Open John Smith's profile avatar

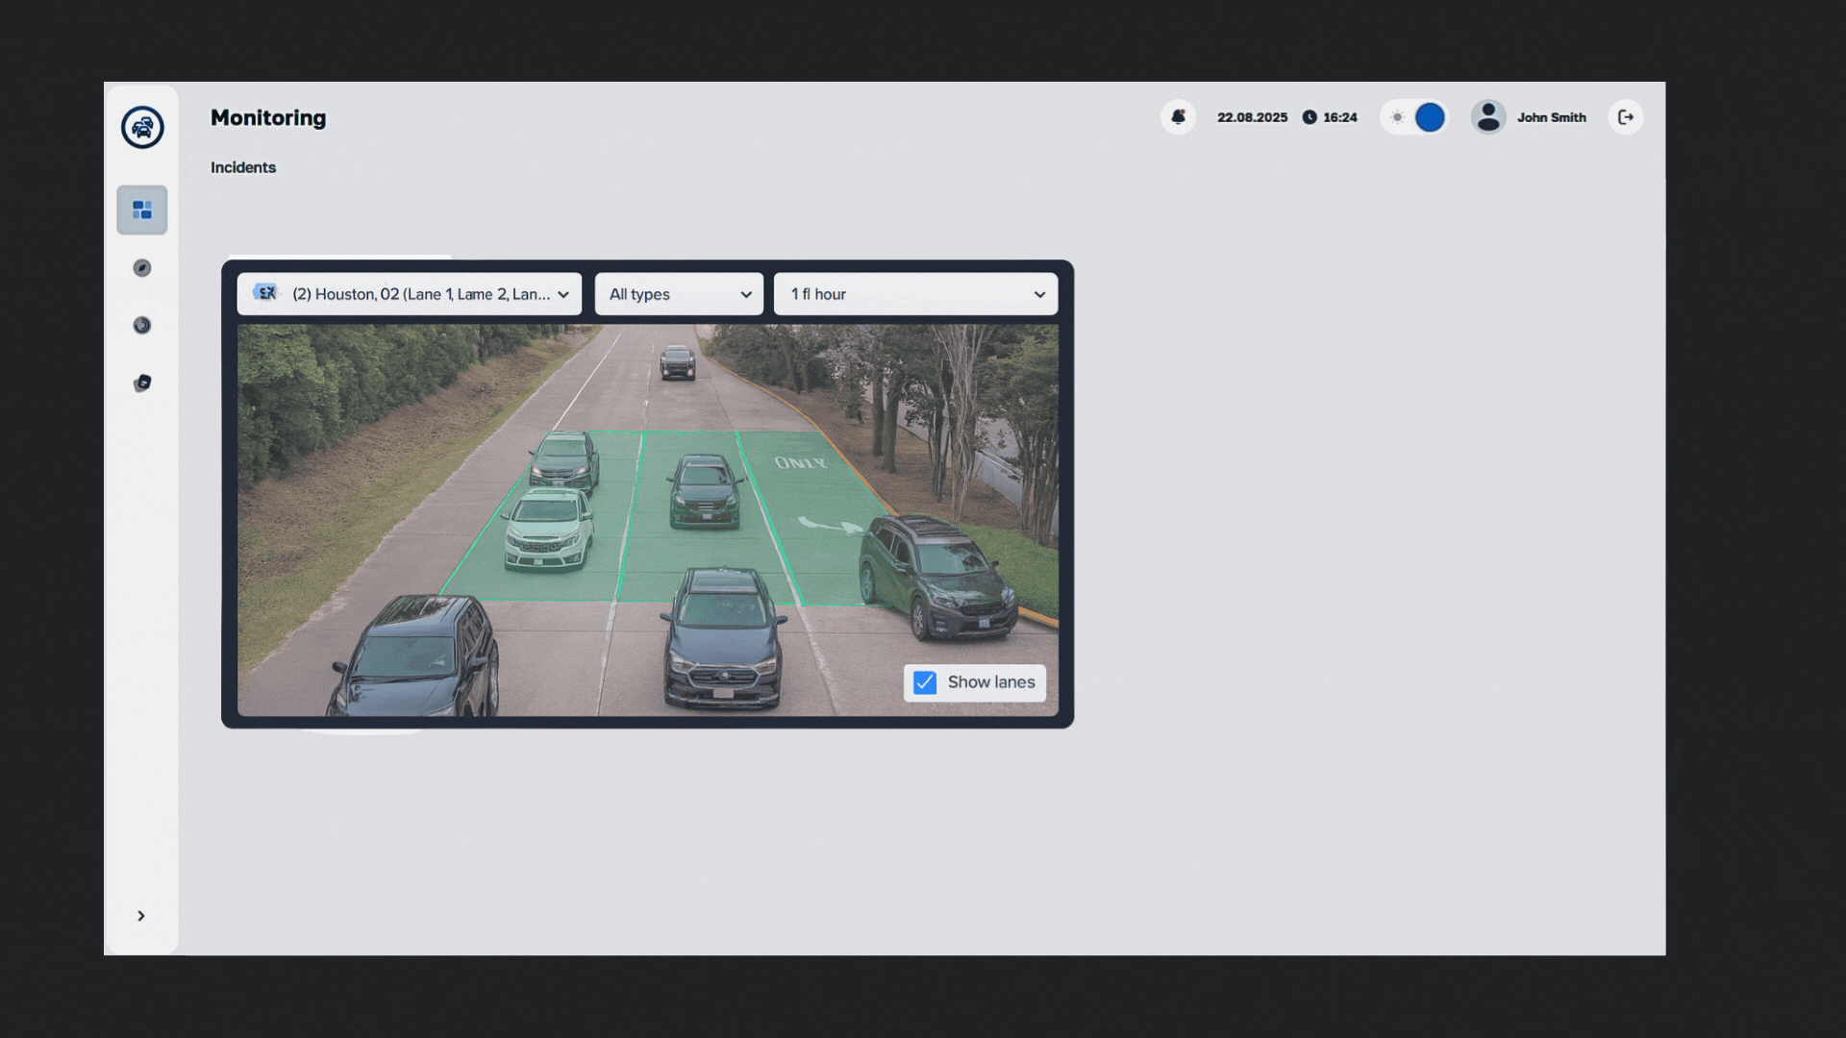coord(1488,117)
